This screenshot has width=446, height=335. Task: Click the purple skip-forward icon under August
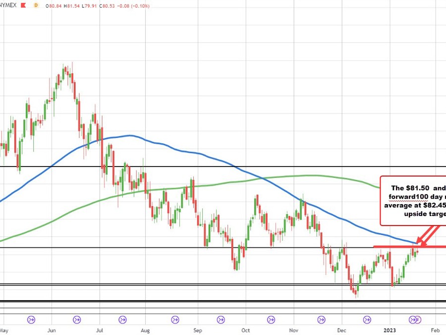pyautogui.click(x=174, y=320)
